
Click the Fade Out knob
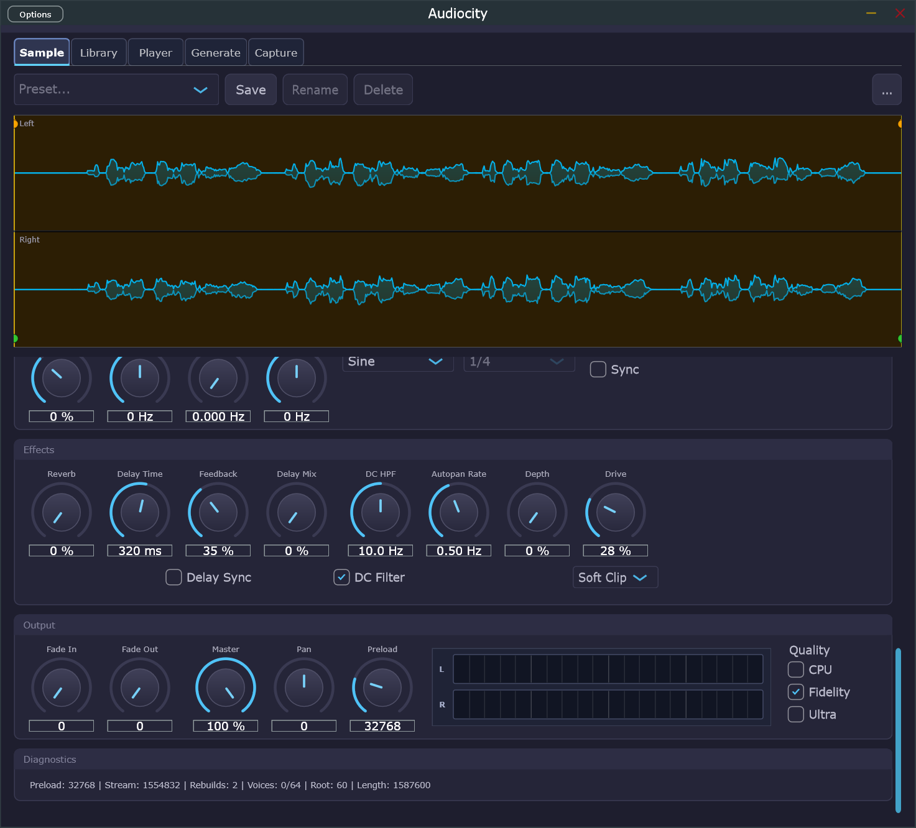[x=140, y=688]
